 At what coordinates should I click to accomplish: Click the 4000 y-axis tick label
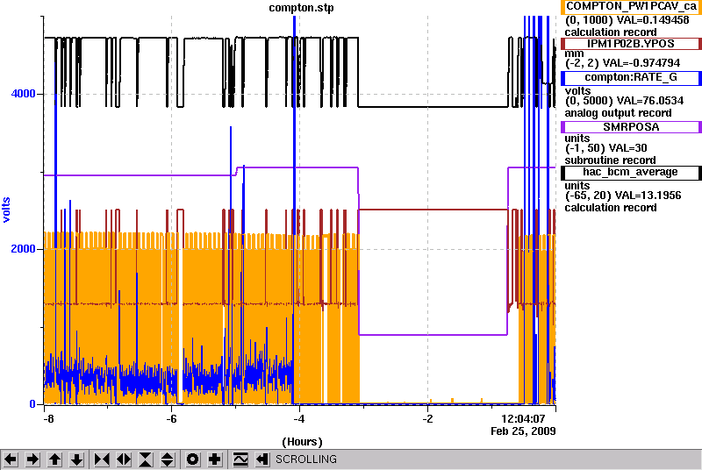pos(23,94)
